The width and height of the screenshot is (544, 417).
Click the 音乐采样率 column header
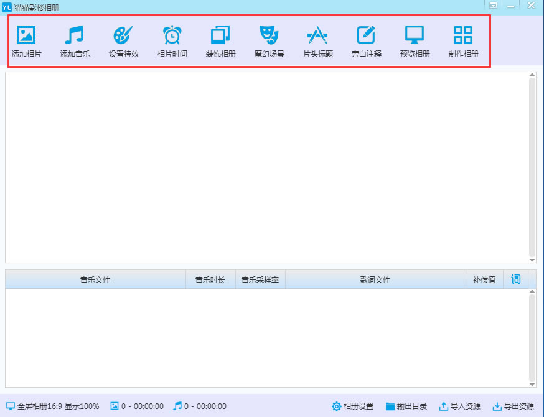[260, 279]
